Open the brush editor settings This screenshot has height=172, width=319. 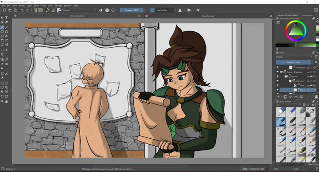click(53, 10)
